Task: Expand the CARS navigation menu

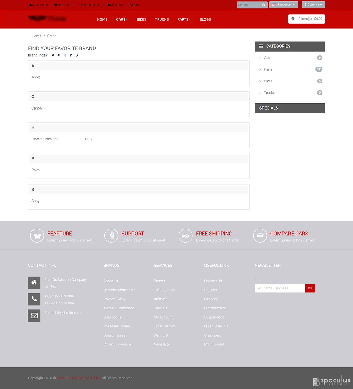Action: click(x=122, y=19)
